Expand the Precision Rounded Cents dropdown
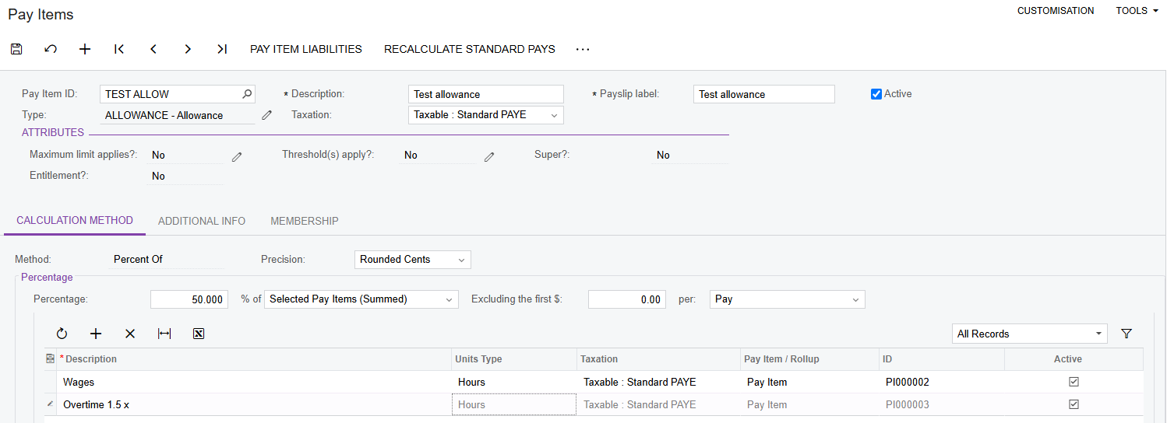The height and width of the screenshot is (423, 1167). 412,260
